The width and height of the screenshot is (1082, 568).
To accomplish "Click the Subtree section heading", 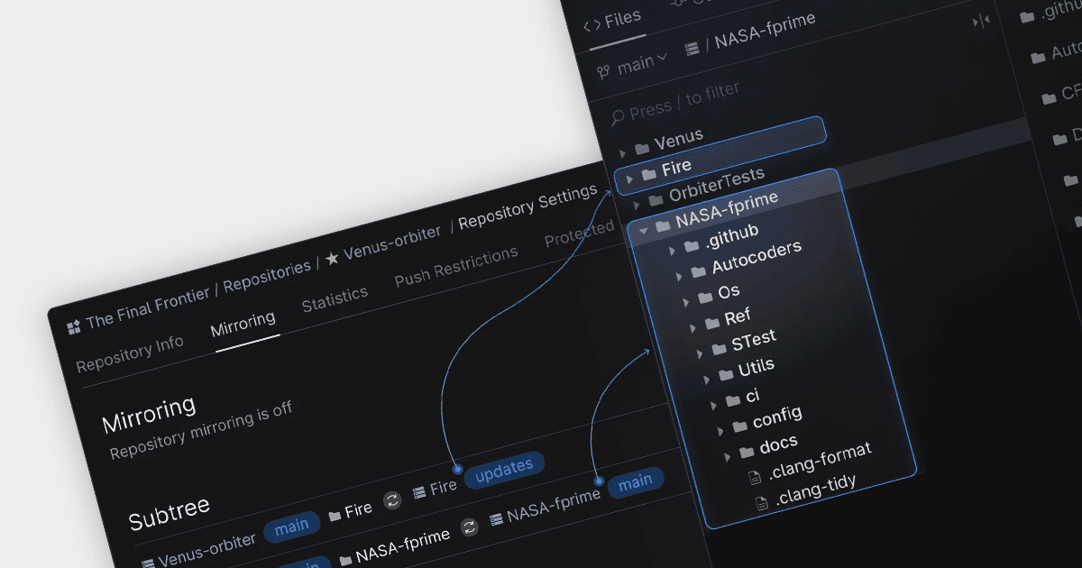I will [169, 512].
